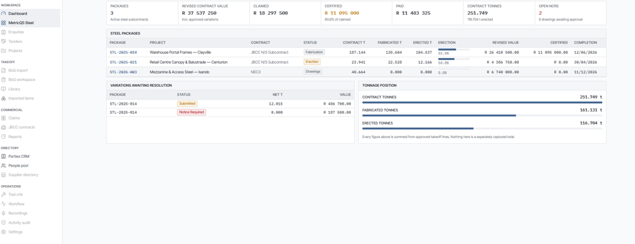This screenshot has width=635, height=244.
Task: Click the Fabrication status badge
Action: click(314, 52)
